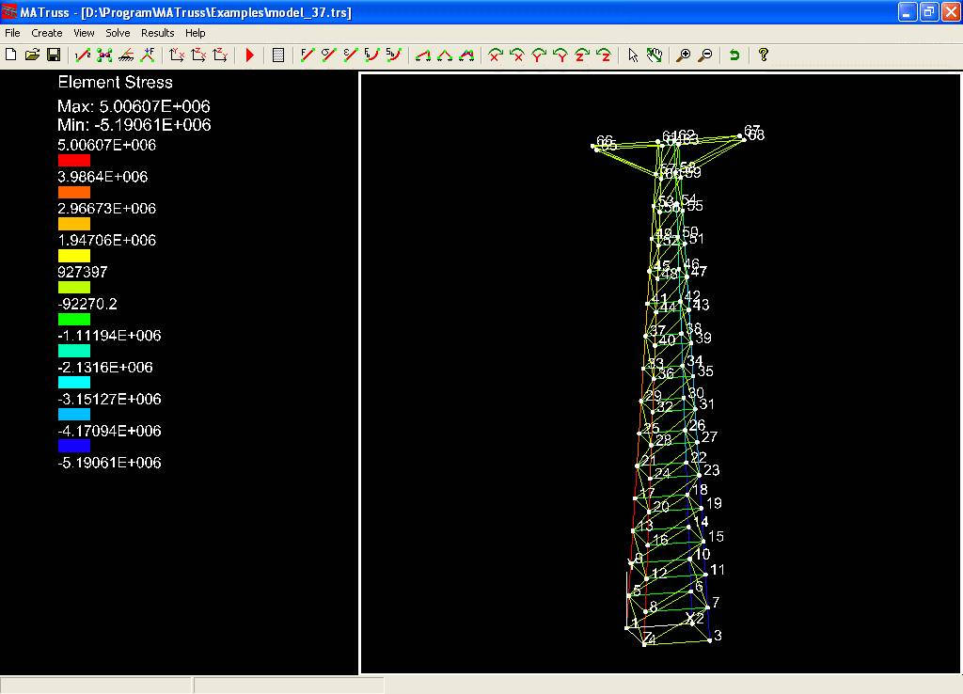Show the Fb curved-element result plot

click(x=371, y=55)
